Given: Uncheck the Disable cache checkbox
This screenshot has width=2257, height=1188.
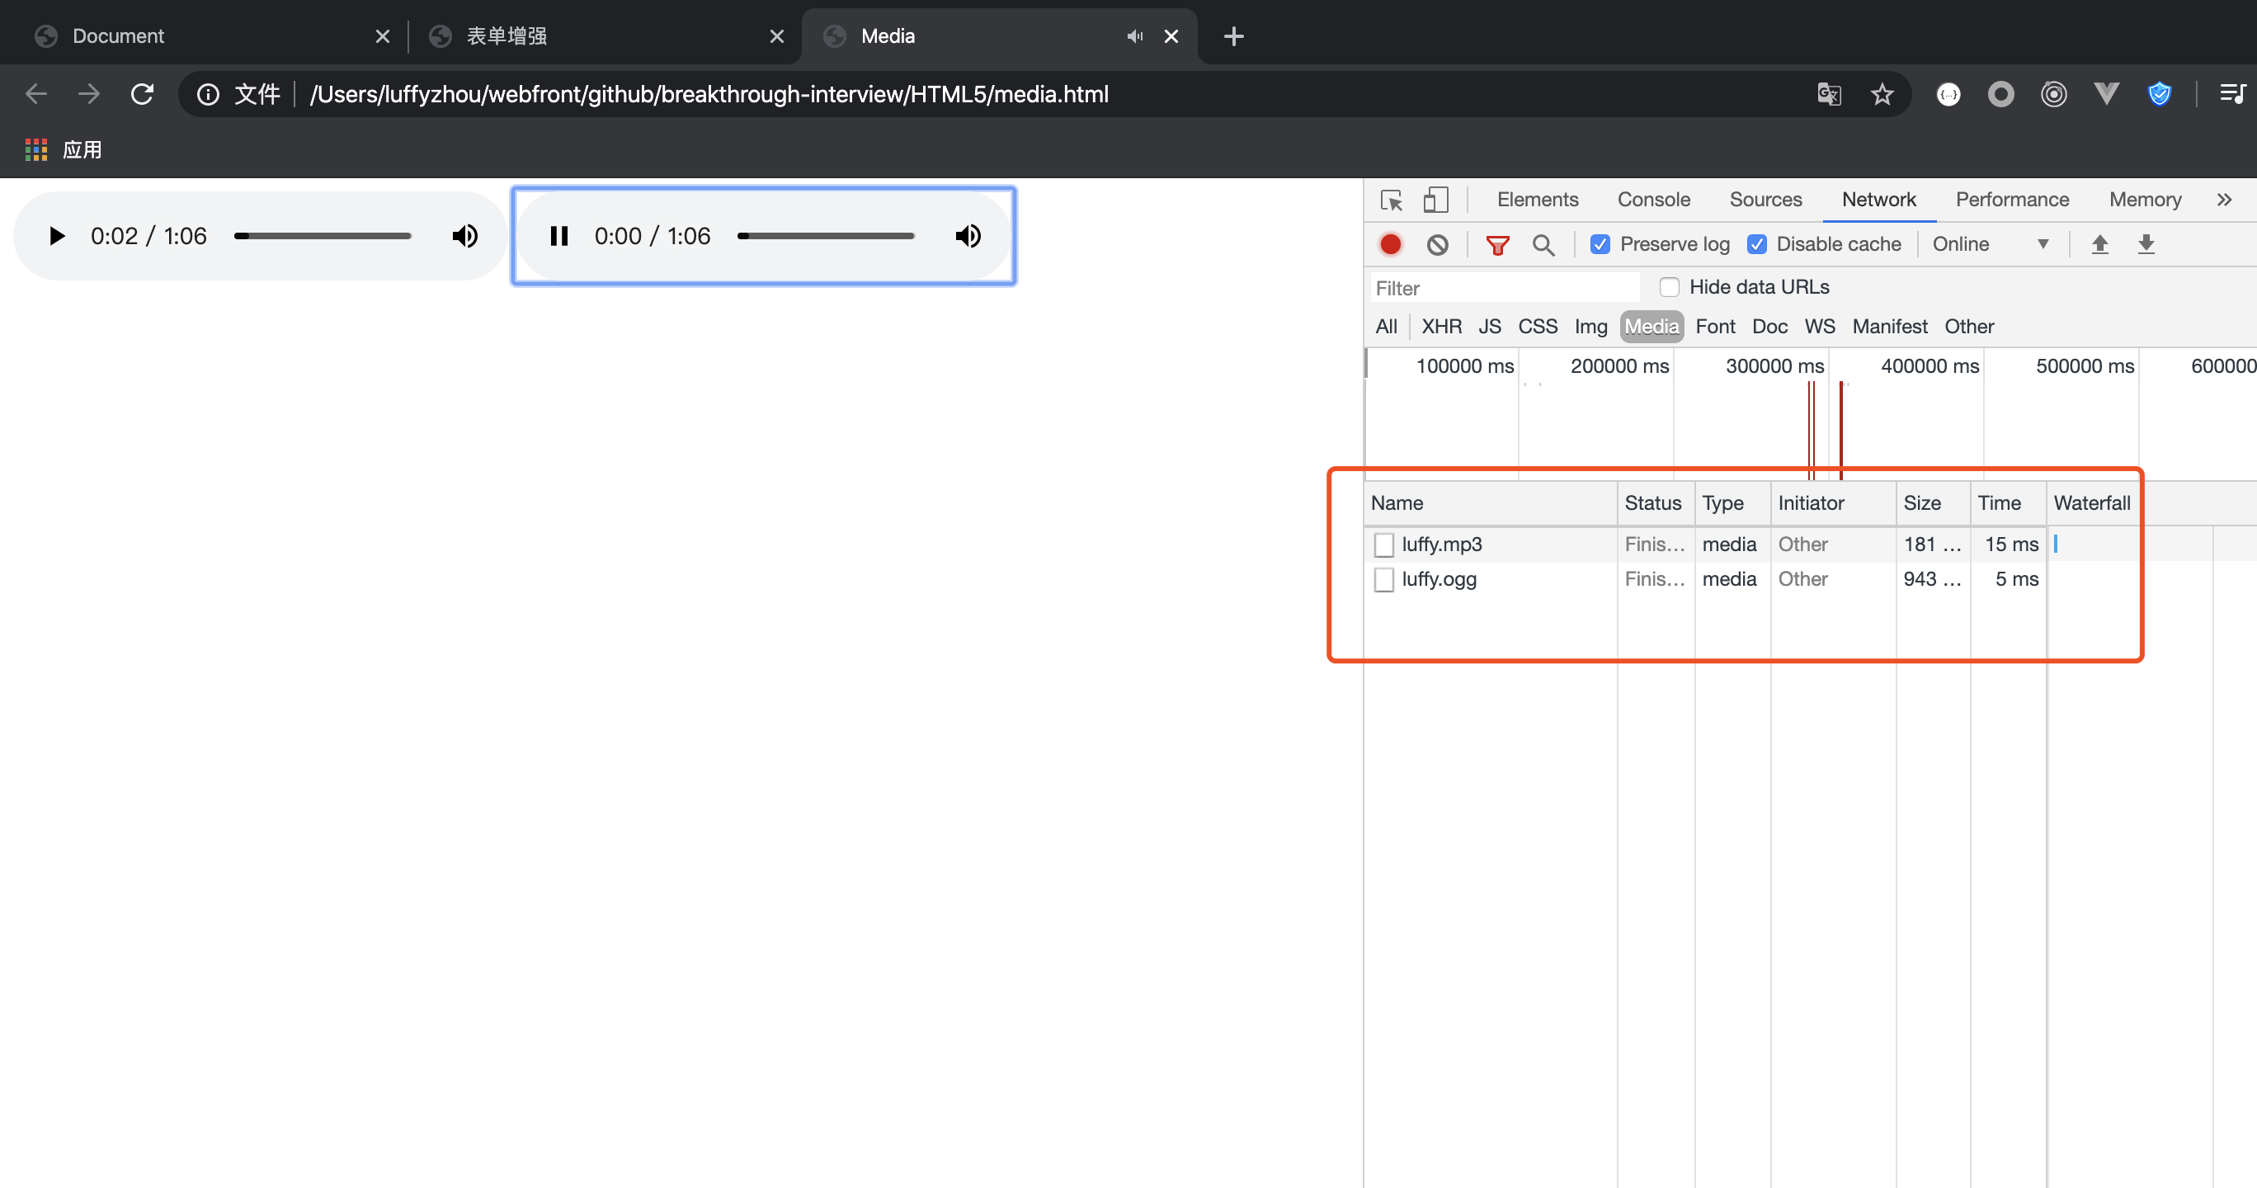Looking at the screenshot, I should (1757, 244).
